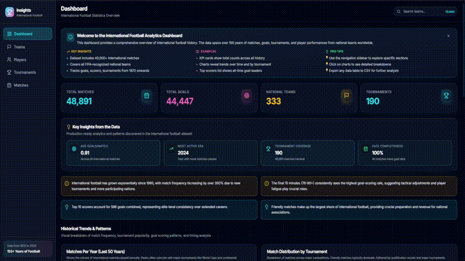Click the Total Goals ball icon
The image size is (465, 261).
246,96
